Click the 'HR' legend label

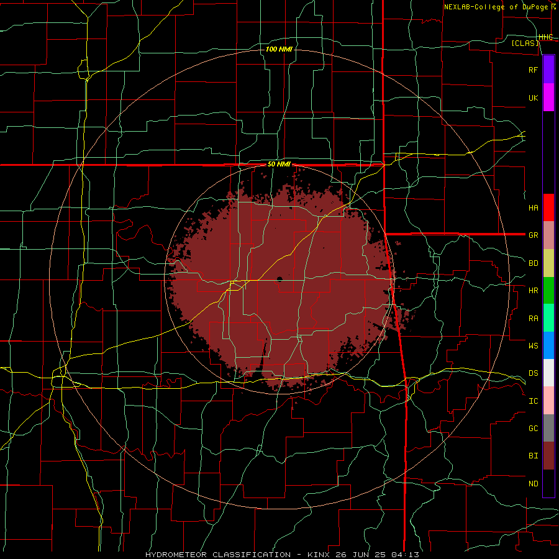click(534, 291)
